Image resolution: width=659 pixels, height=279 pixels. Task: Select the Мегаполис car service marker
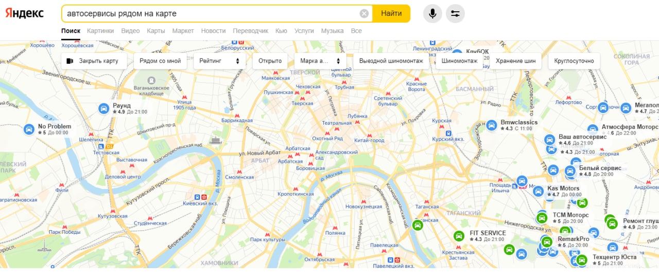coord(626,108)
